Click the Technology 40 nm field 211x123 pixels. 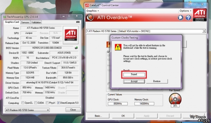click(x=29, y=38)
